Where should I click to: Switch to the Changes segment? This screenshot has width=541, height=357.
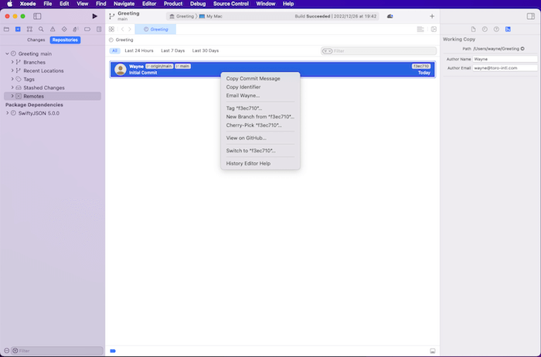pyautogui.click(x=36, y=40)
